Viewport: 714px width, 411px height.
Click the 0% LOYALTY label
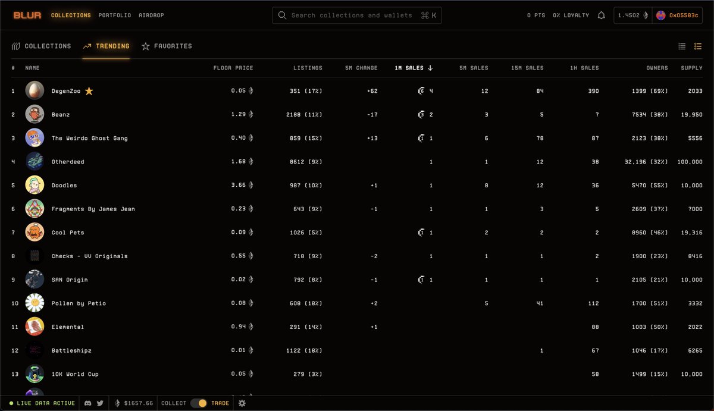coord(571,15)
